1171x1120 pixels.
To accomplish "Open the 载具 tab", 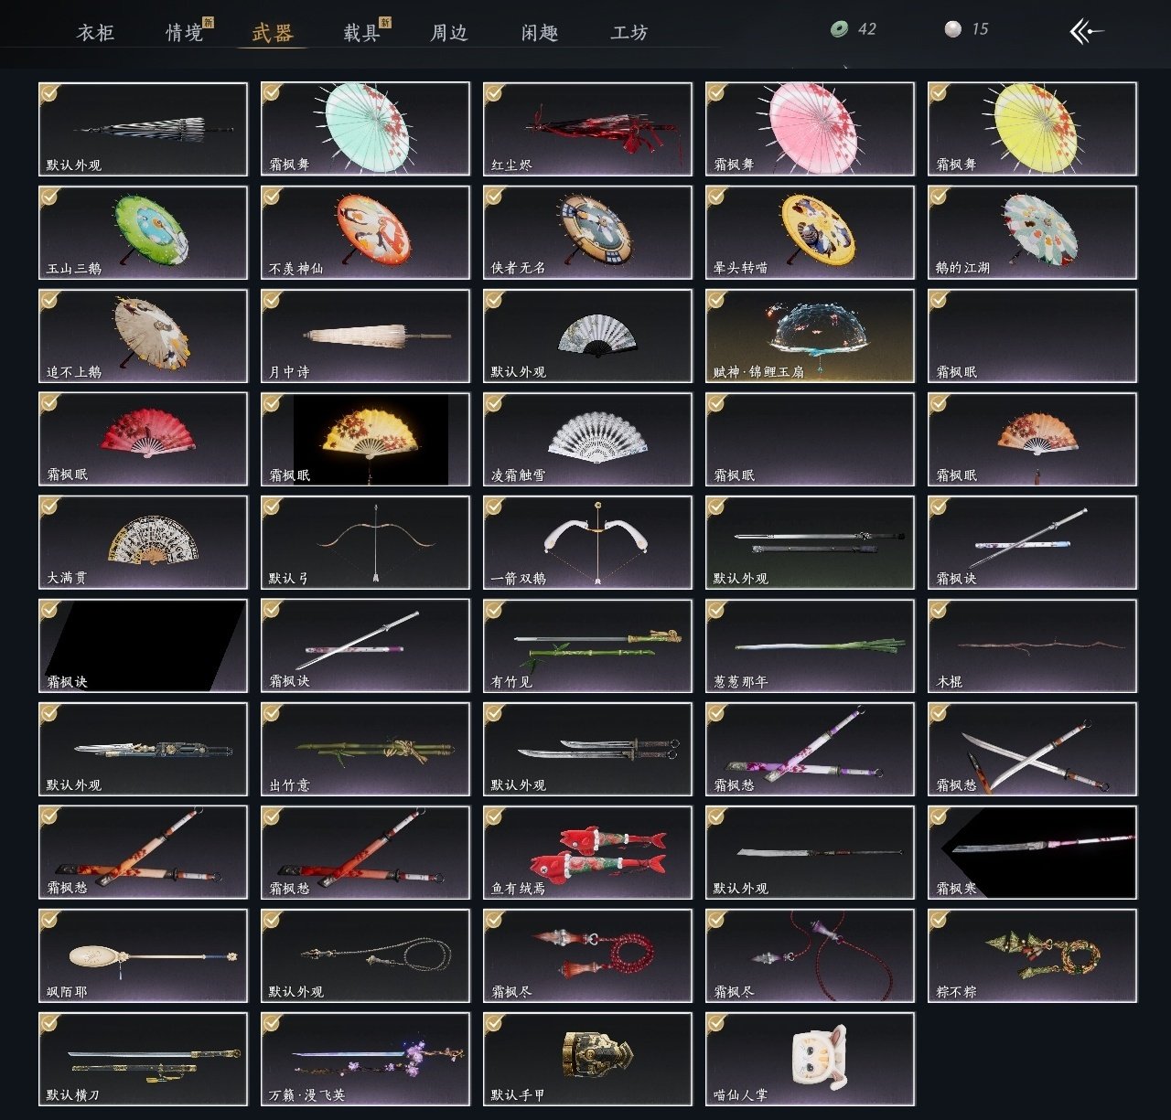I will click(x=361, y=33).
